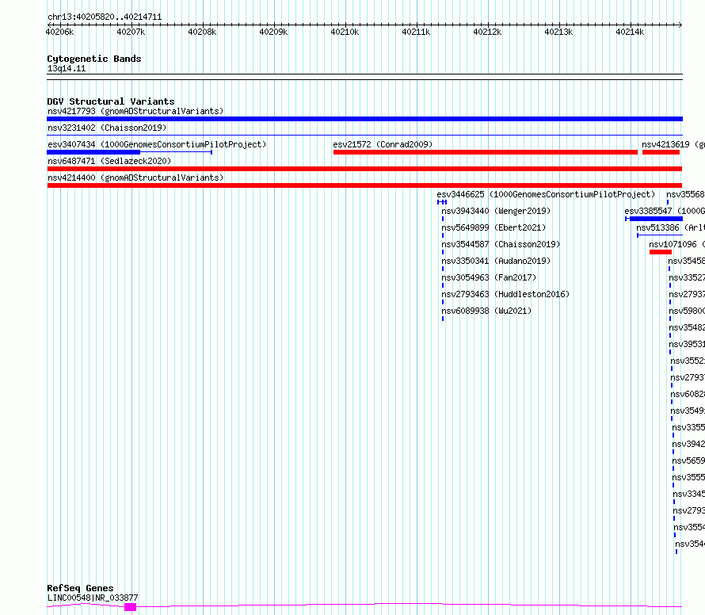
Task: Open variant nsv4217793 (gnomADStructuralVariants) label
Action: click(x=135, y=111)
